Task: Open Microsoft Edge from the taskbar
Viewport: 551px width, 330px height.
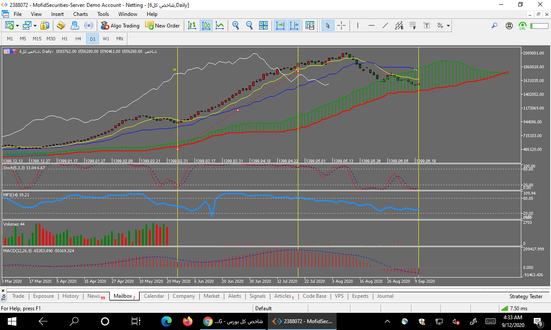Action: coord(167,321)
